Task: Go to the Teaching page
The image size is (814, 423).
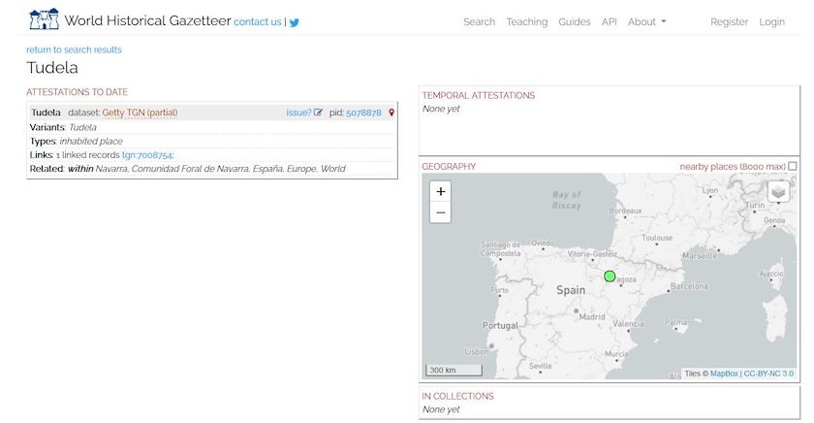Action: [x=526, y=21]
